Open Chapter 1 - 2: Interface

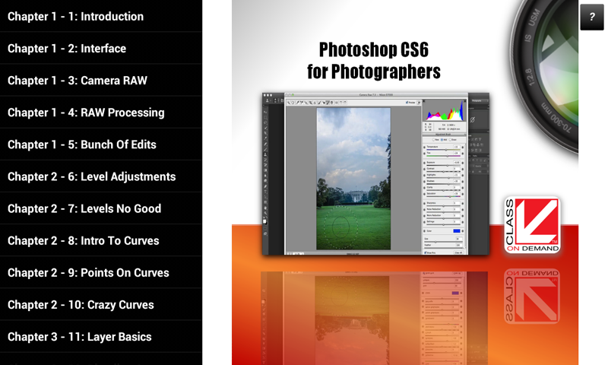click(x=101, y=48)
